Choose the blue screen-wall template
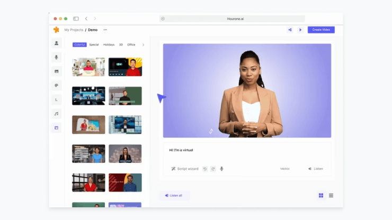This screenshot has width=392, height=220. click(125, 125)
